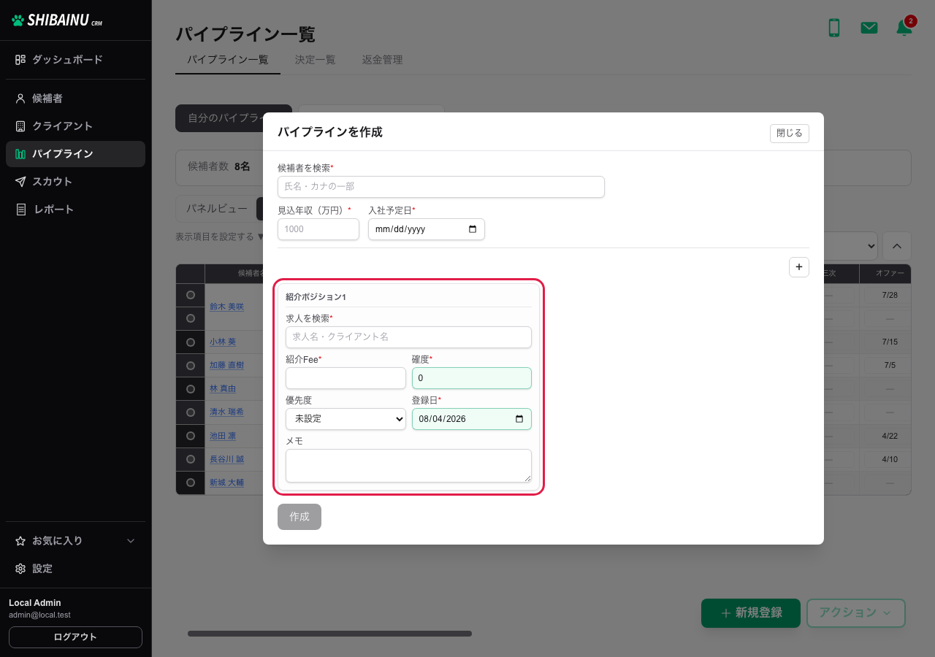
Task: Open the 優先度 dropdown showing 未設定
Action: point(346,419)
